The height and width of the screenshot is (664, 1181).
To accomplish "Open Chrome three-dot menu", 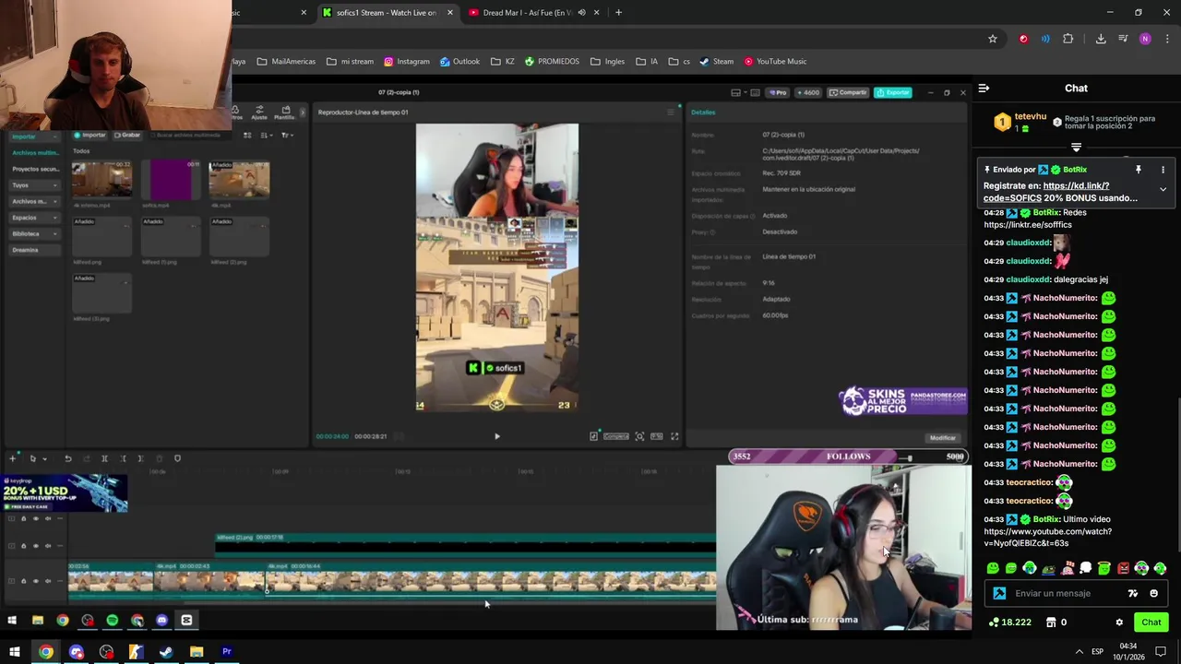I will [x=1168, y=39].
